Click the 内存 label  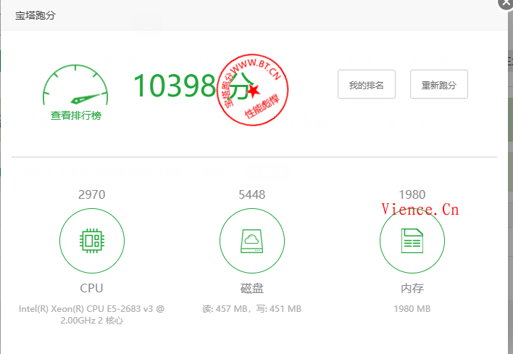click(412, 288)
